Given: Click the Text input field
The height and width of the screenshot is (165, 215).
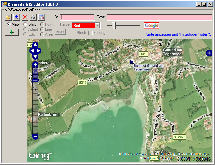Looking at the screenshot, I should click(159, 17).
